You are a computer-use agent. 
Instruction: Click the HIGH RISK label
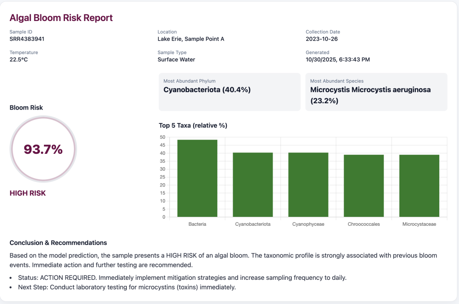point(28,193)
